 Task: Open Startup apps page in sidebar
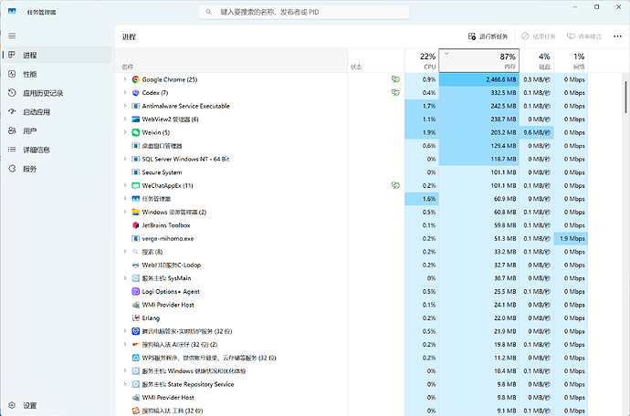coord(57,112)
